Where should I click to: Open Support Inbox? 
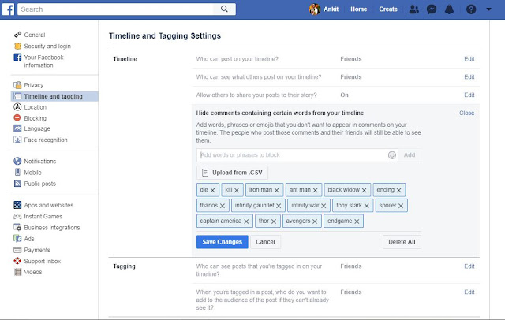pyautogui.click(x=42, y=261)
